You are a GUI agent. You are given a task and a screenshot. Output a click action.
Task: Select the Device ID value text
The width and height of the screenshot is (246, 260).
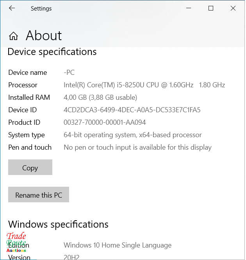click(x=132, y=110)
